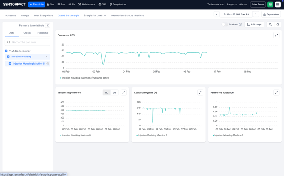This screenshot has height=176, width=284.
Task: Open the Affichage display options
Action: (254, 24)
